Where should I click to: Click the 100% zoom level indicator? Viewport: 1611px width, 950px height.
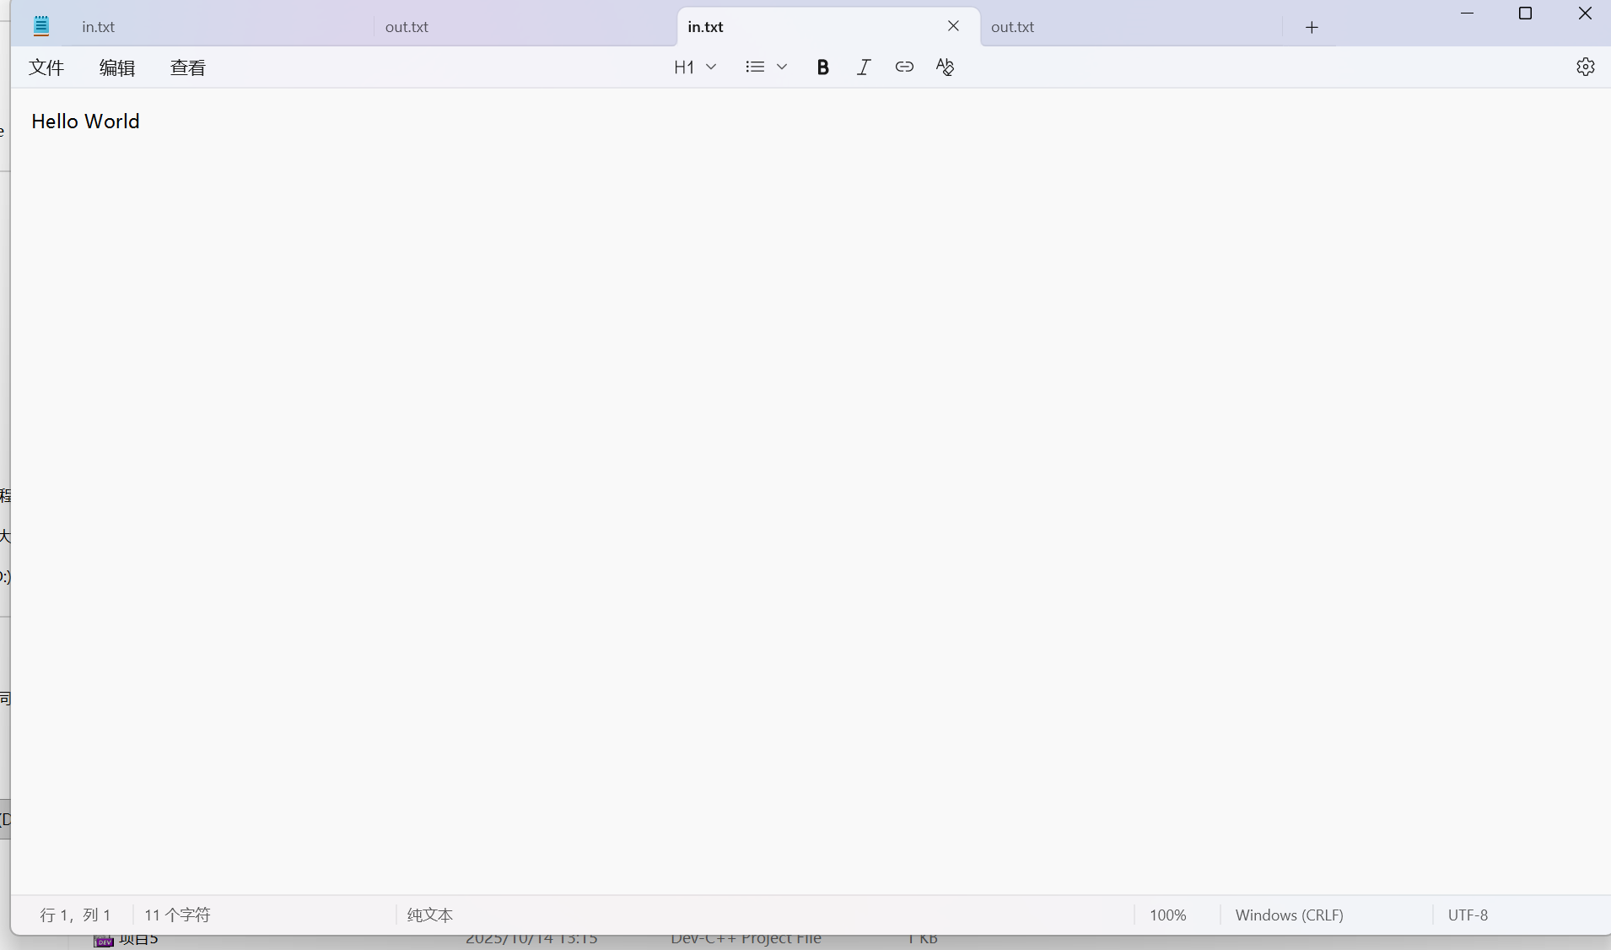pyautogui.click(x=1167, y=915)
